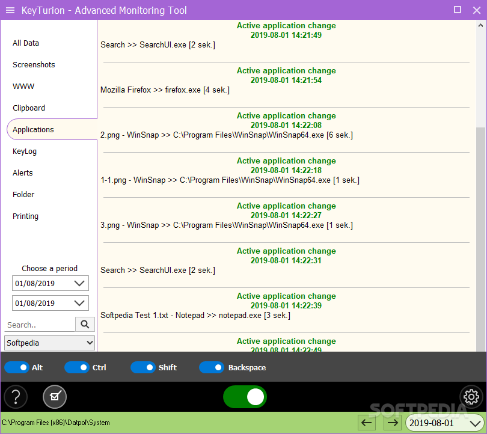The image size is (487, 434).
Task: Open Clipboard section
Action: point(29,108)
